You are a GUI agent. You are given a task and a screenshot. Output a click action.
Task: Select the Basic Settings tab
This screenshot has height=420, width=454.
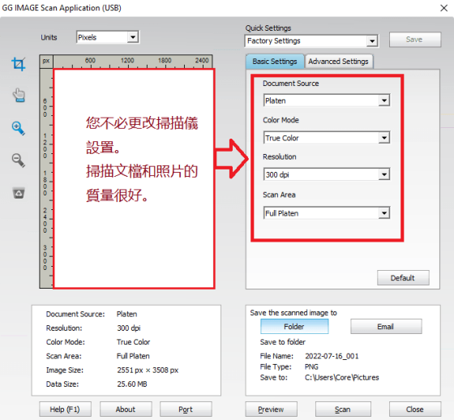275,62
